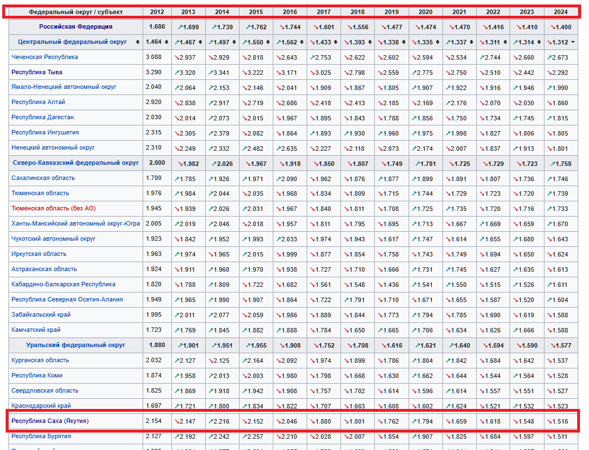The width and height of the screenshot is (589, 450).
Task: Open Ямало-Ненецкий автономный округ link
Action: point(64,87)
